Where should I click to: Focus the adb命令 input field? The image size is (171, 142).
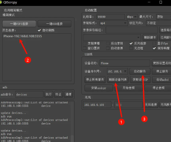coord(29,94)
